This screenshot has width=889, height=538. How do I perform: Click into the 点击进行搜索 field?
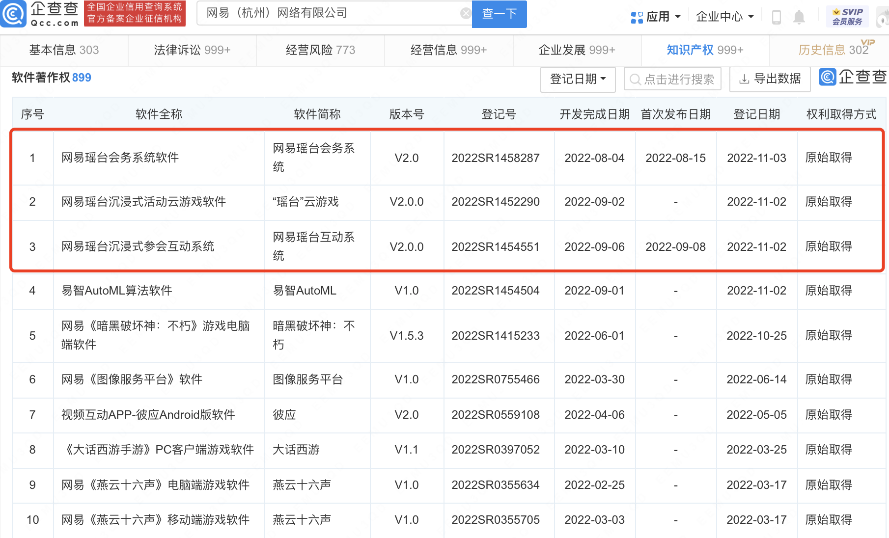click(x=678, y=80)
